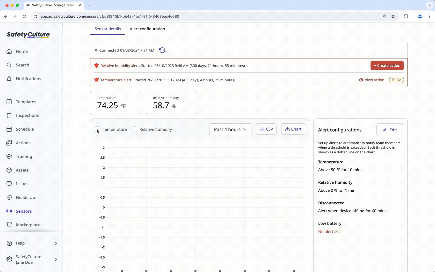Click the To Do status badge
435x272 pixels.
[x=396, y=80]
